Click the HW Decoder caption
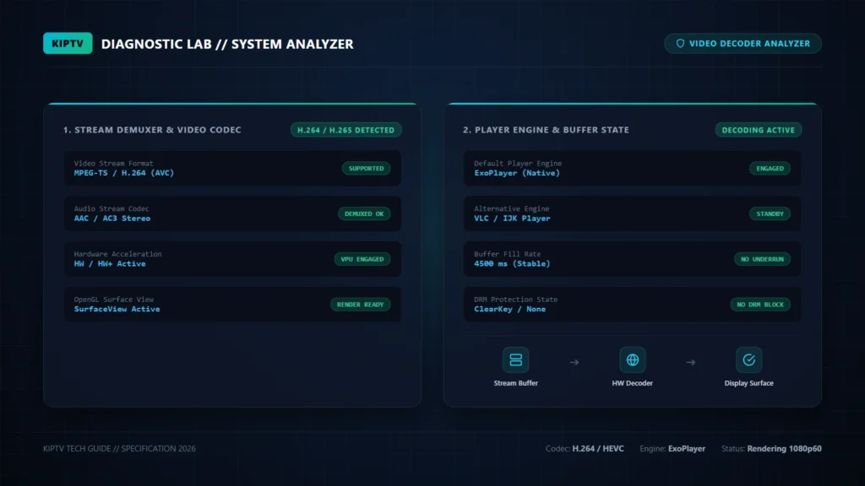Screen dimensions: 865x486 click(x=632, y=383)
